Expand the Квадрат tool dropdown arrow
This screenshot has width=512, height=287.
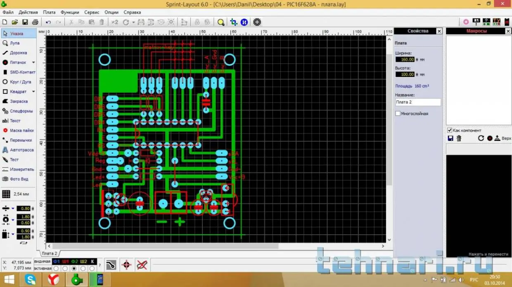33,92
